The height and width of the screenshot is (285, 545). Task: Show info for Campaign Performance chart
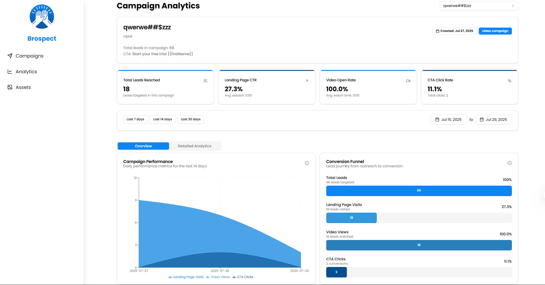tap(307, 163)
